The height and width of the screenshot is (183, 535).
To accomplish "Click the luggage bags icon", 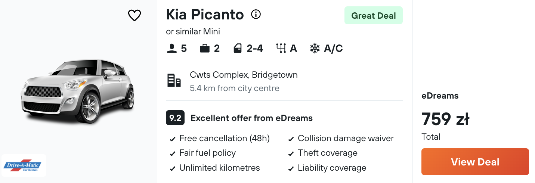I will [204, 49].
